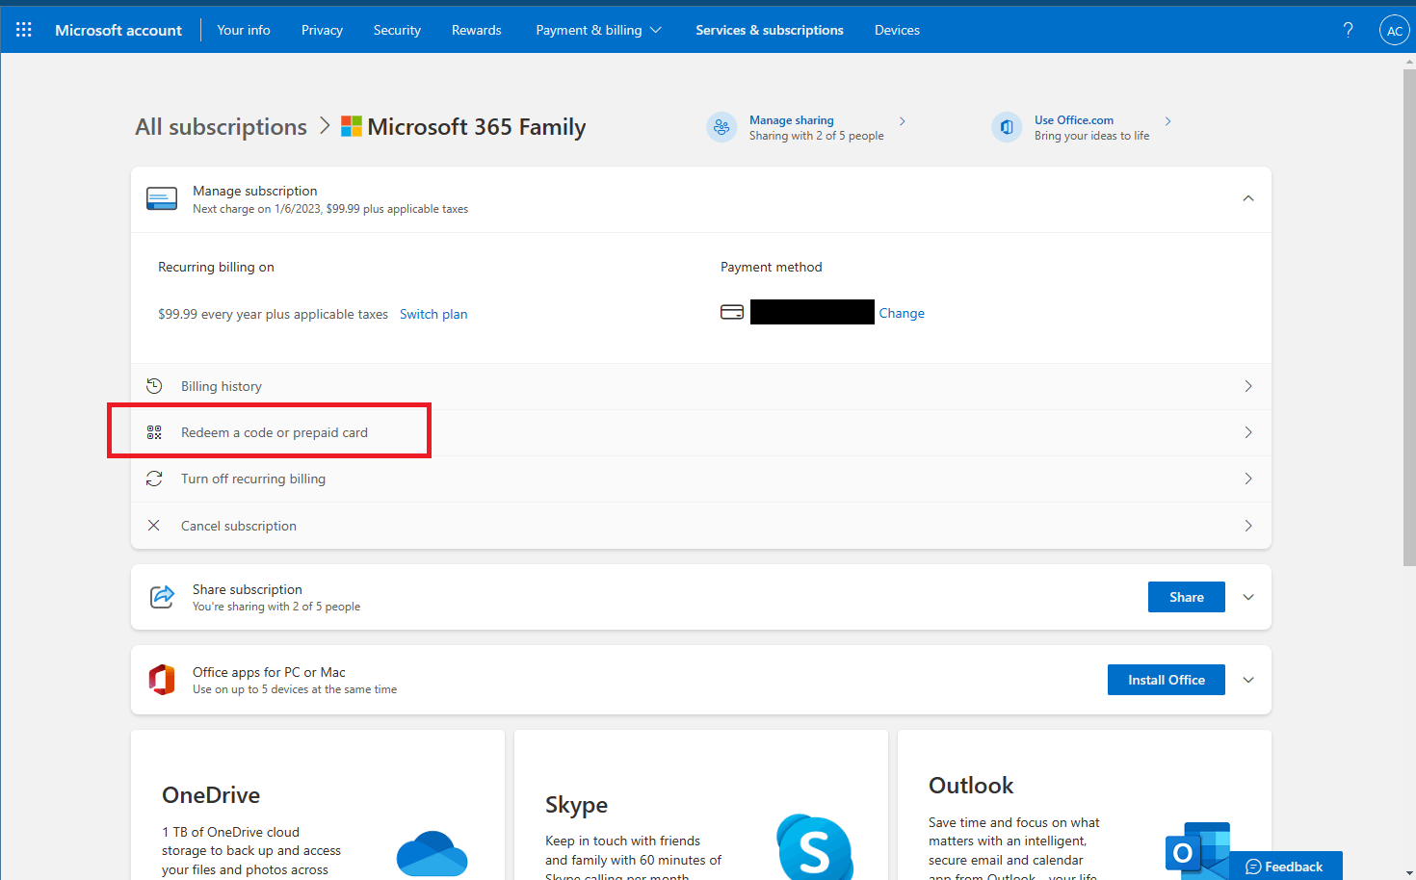Open the AC account avatar

click(1394, 30)
